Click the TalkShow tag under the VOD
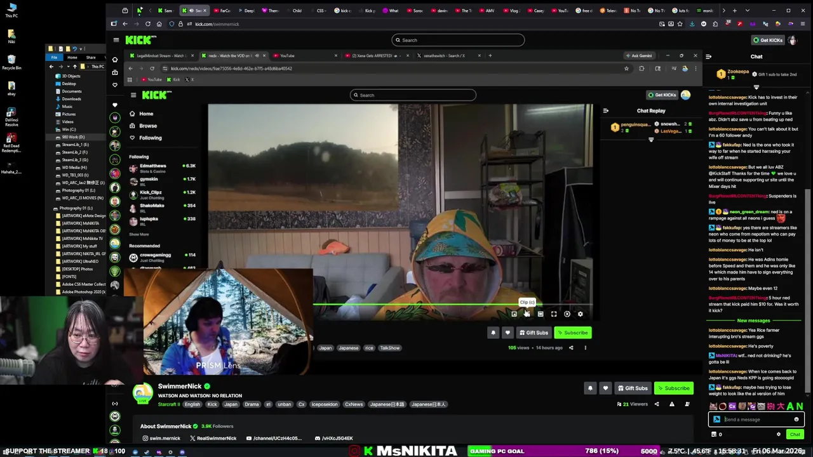The height and width of the screenshot is (457, 813). point(389,348)
